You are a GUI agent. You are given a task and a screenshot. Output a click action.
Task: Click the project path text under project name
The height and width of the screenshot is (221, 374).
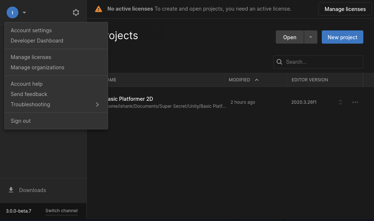click(167, 106)
